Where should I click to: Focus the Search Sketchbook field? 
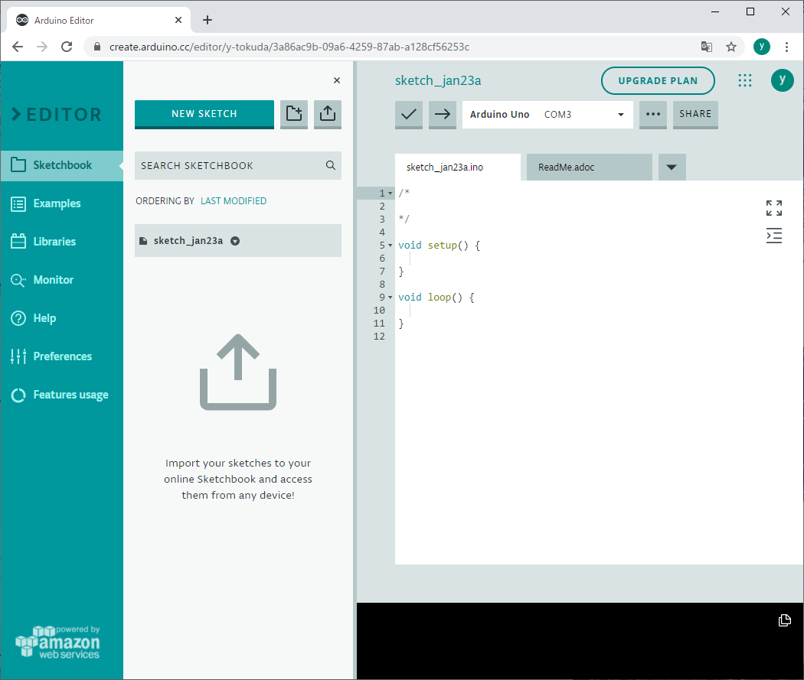[238, 165]
